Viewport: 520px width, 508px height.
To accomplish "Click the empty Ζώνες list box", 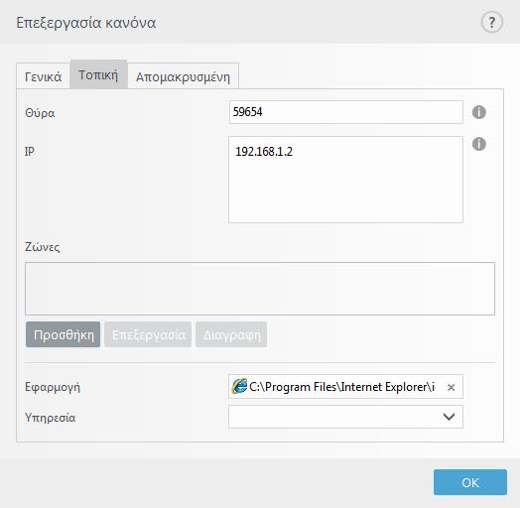I will pyautogui.click(x=260, y=289).
